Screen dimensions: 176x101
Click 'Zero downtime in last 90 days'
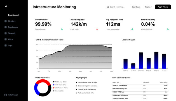pyautogui.click(x=87, y=82)
